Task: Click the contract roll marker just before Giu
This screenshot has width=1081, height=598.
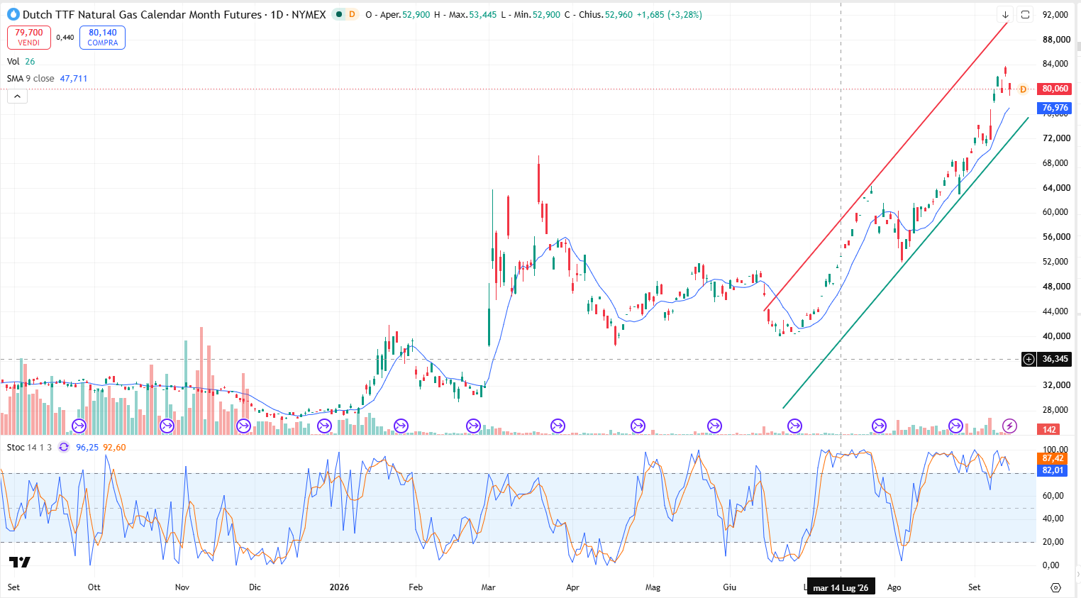Action: [714, 426]
